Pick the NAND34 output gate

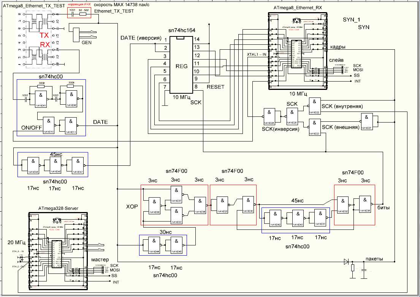point(200,205)
